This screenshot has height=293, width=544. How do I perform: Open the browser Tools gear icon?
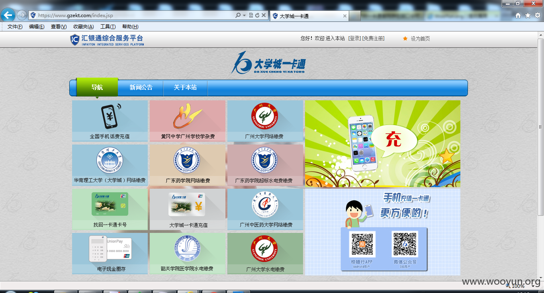(537, 16)
